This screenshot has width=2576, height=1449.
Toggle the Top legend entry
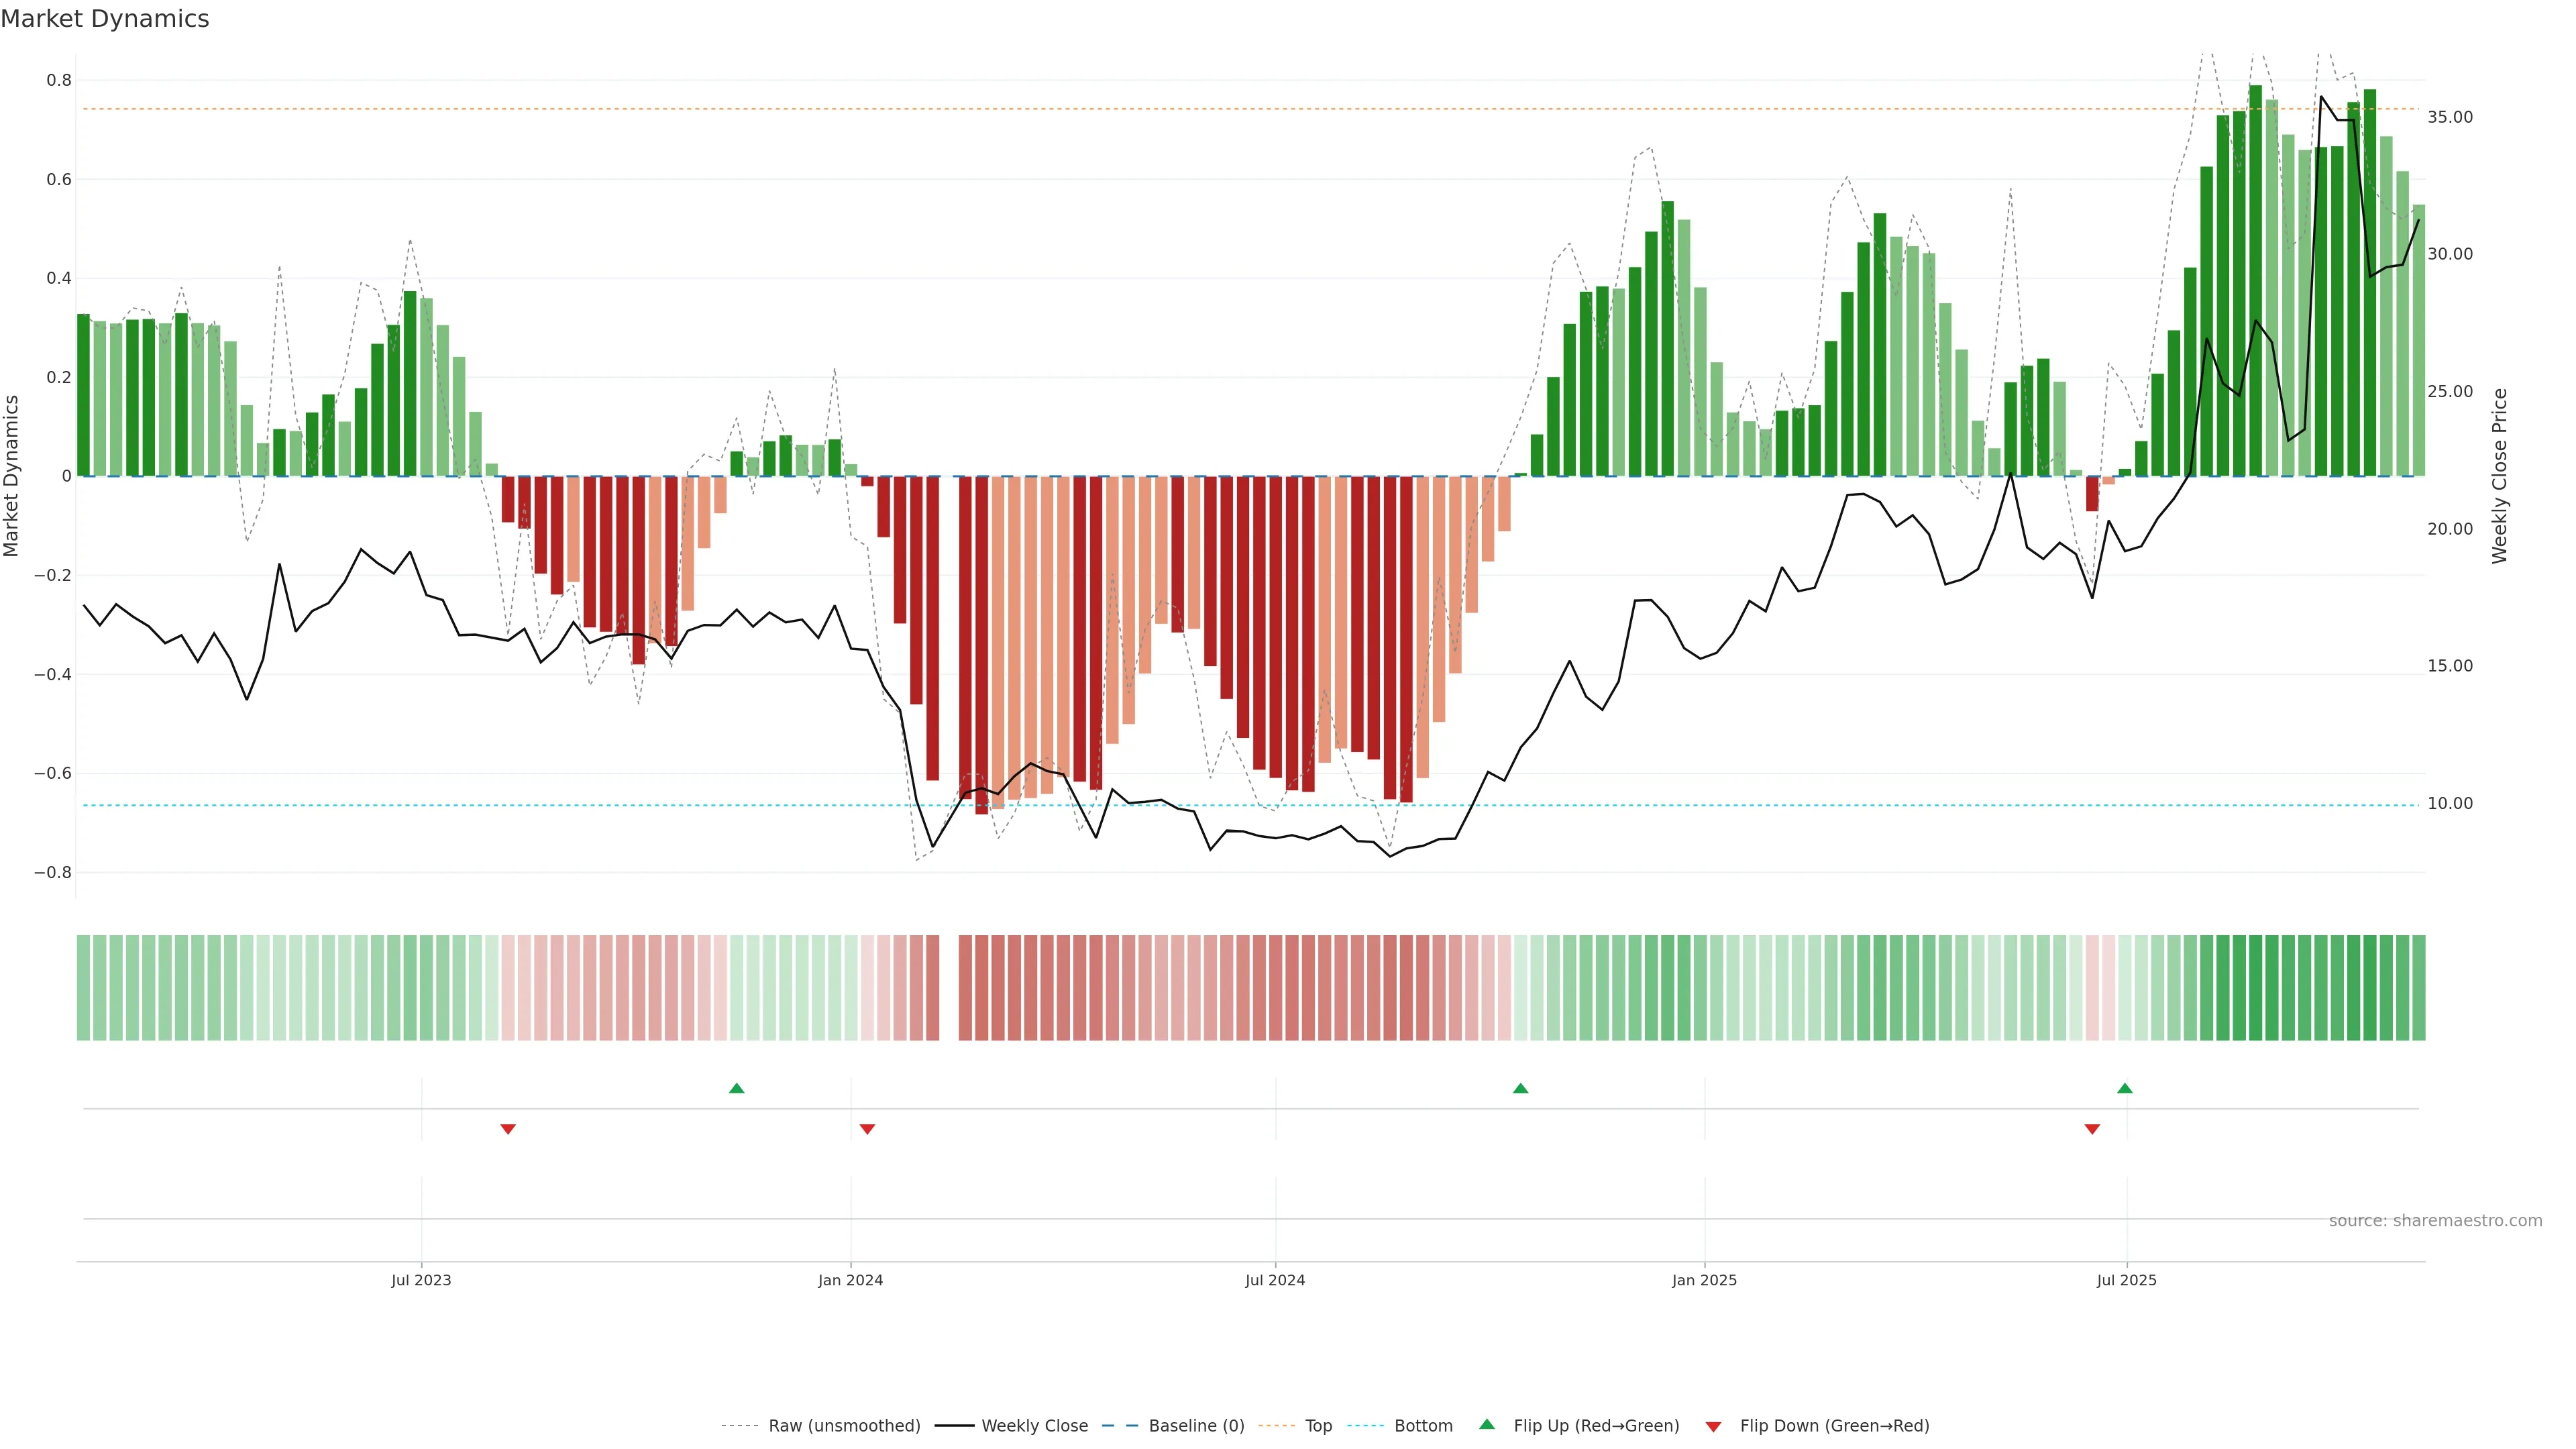(1318, 1426)
